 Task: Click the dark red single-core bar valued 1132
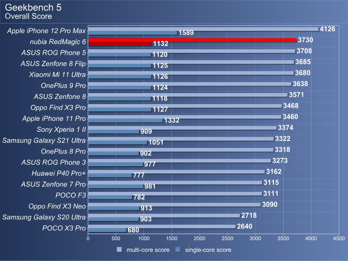120,44
